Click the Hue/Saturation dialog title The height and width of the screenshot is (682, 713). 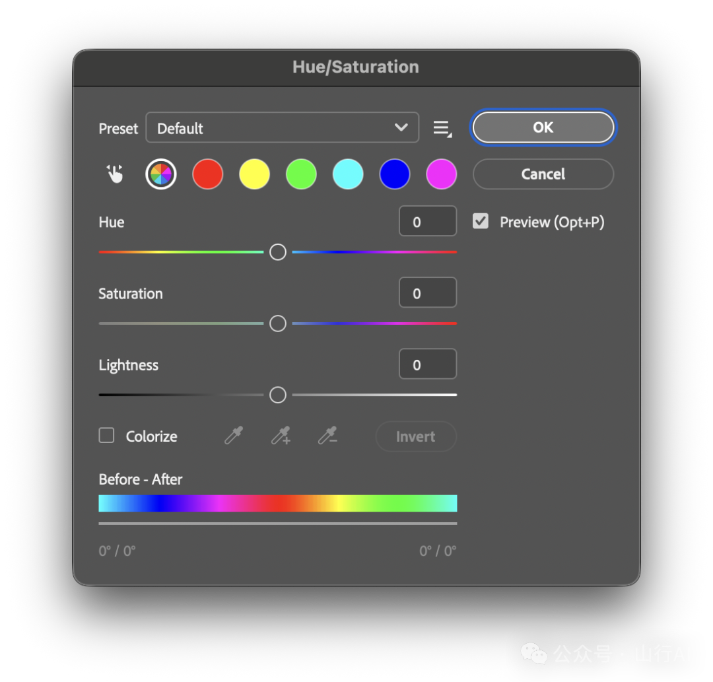pyautogui.click(x=356, y=67)
